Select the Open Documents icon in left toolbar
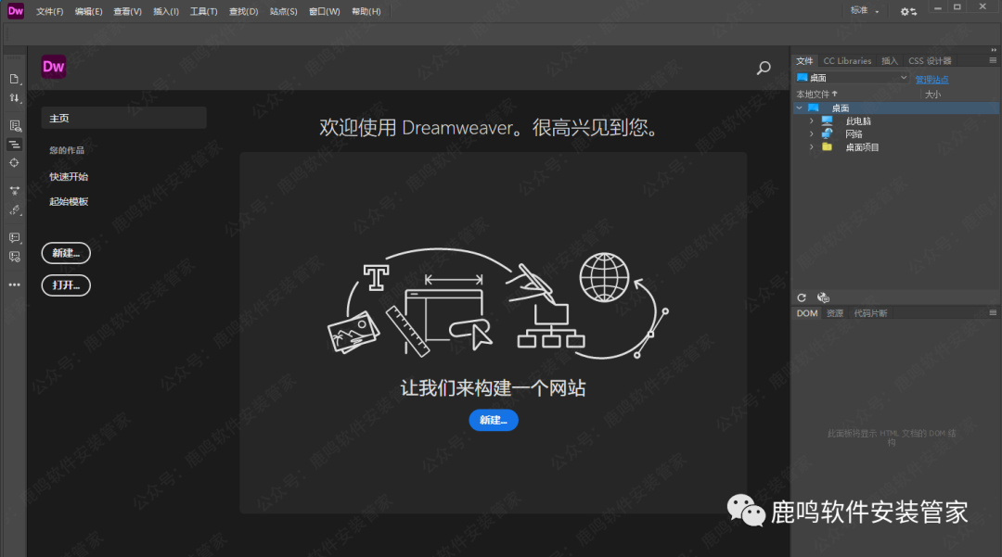The image size is (1002, 557). tap(14, 80)
